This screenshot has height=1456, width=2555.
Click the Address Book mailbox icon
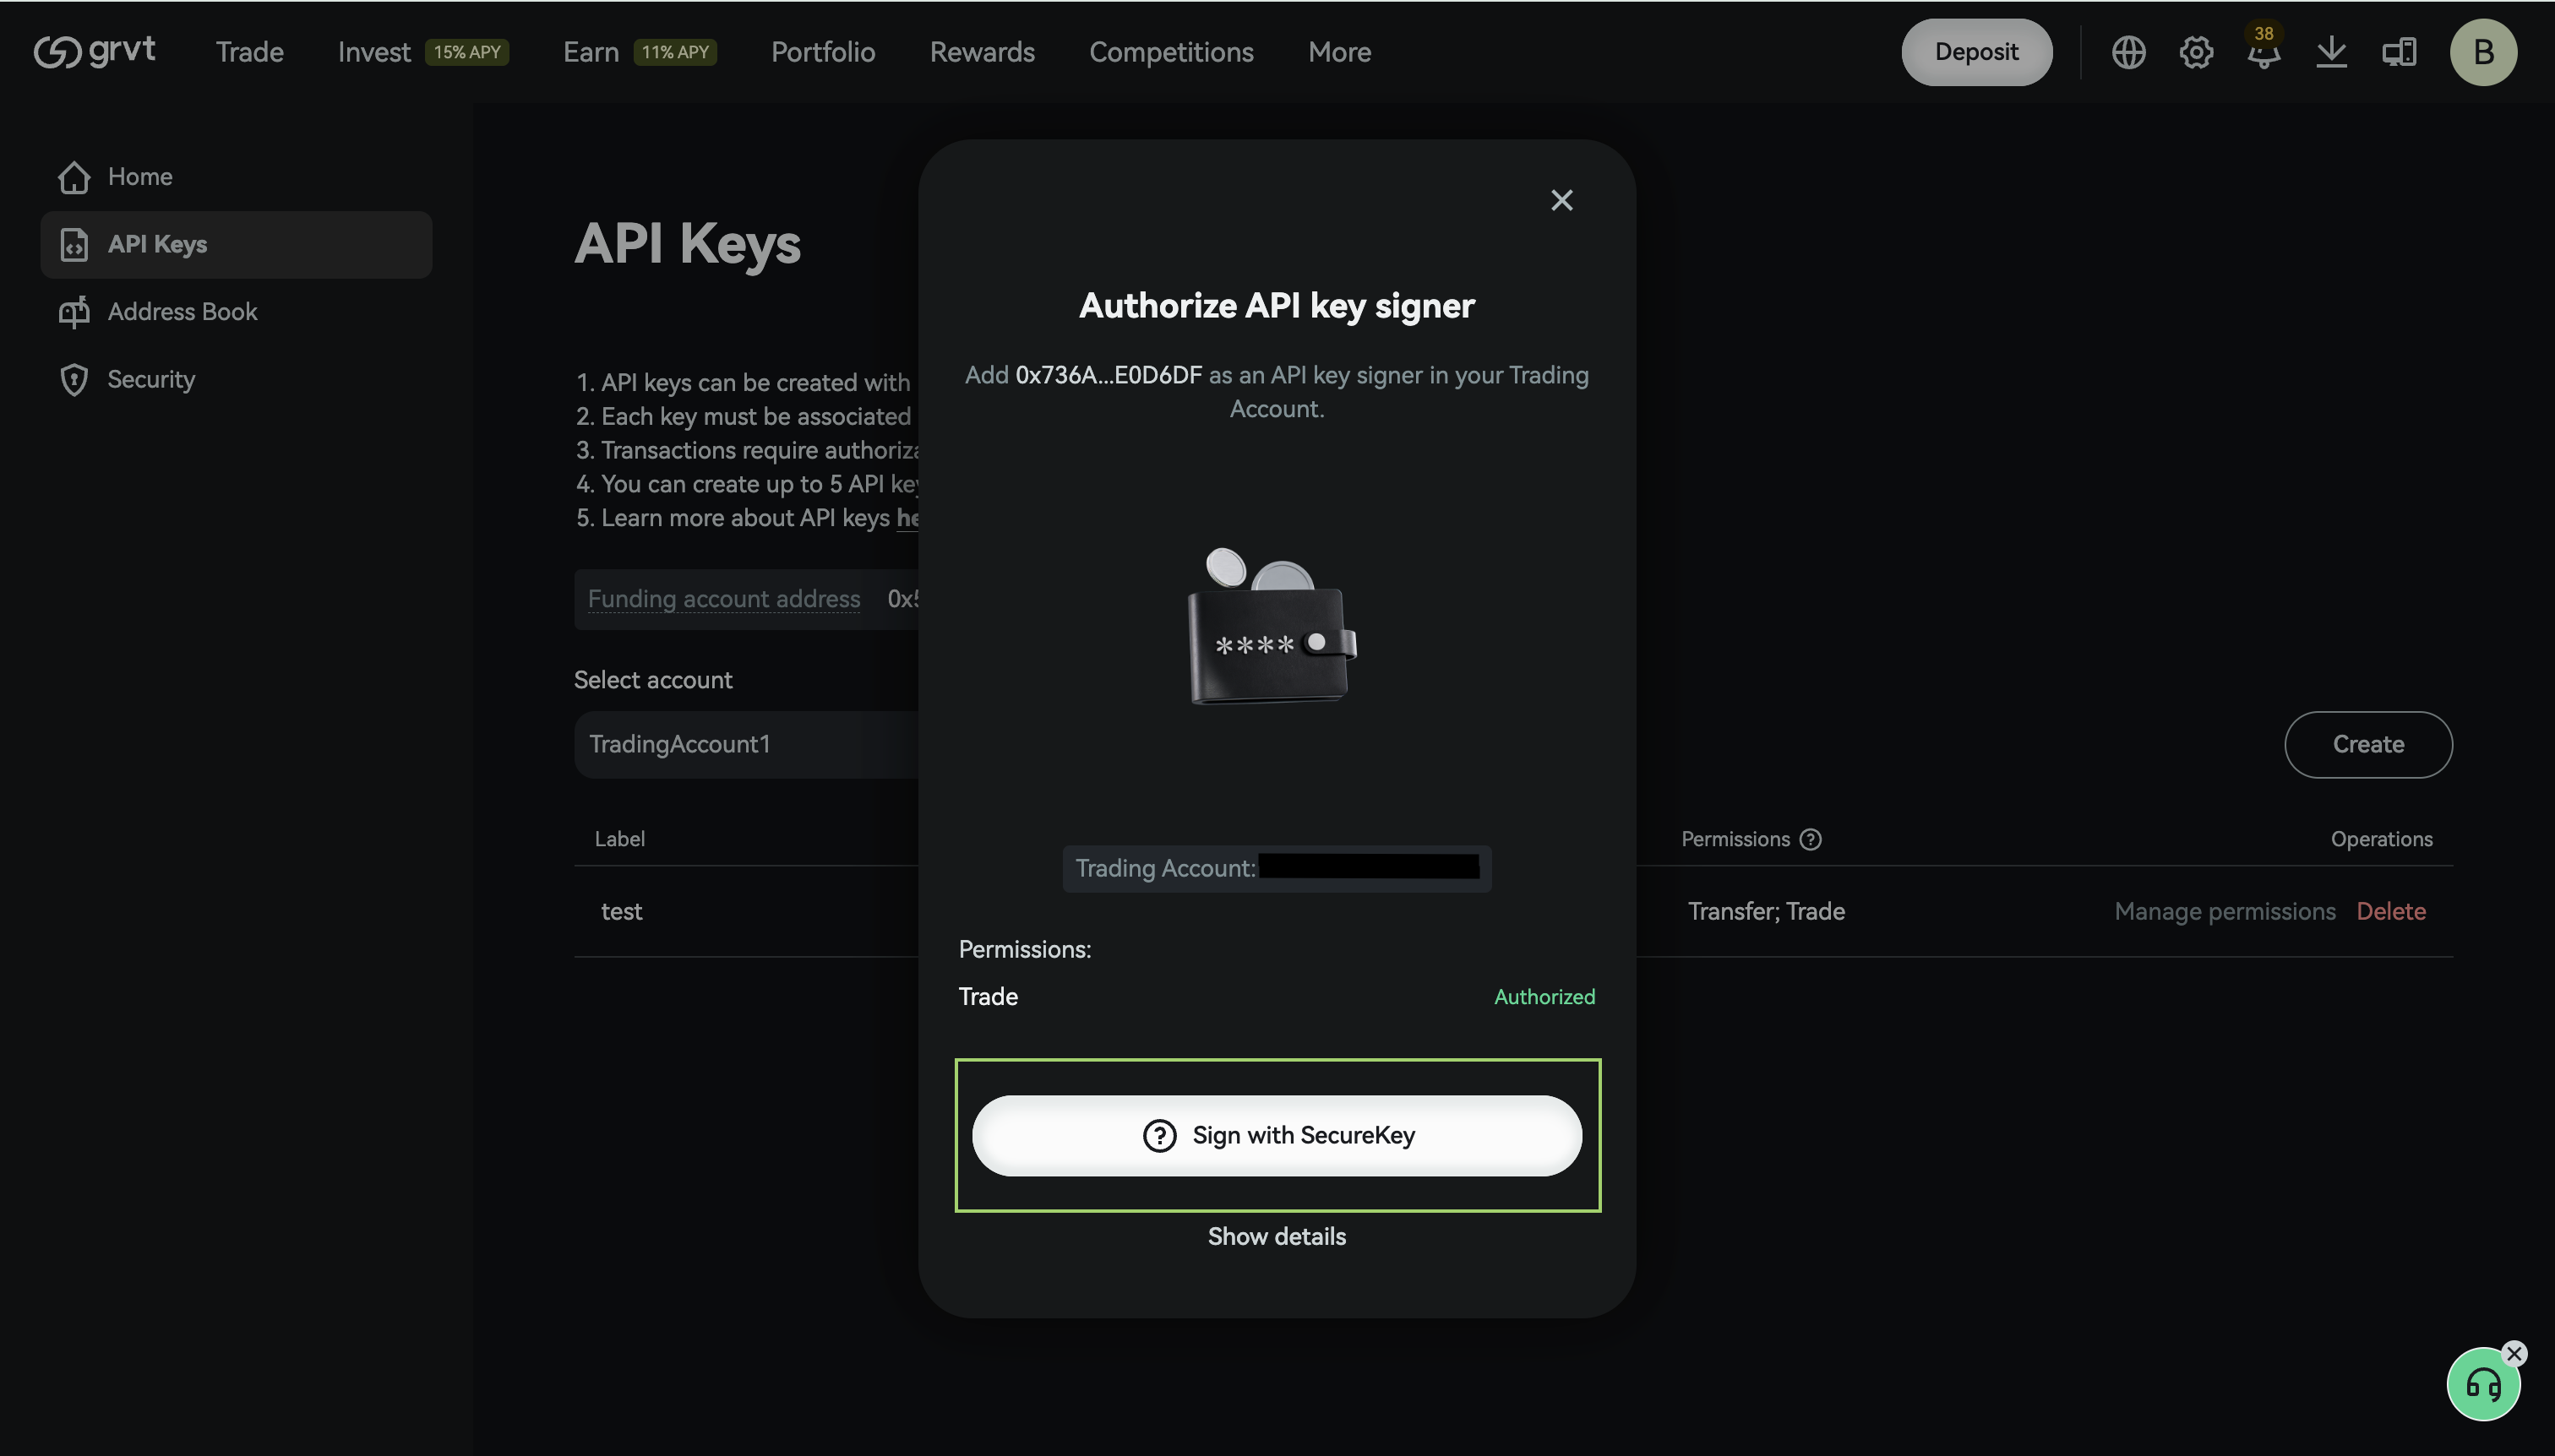point(74,312)
